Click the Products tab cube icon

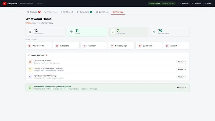click(x=28, y=12)
